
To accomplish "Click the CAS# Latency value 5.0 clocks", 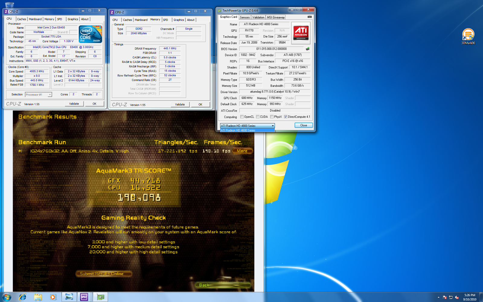I will pos(170,57).
